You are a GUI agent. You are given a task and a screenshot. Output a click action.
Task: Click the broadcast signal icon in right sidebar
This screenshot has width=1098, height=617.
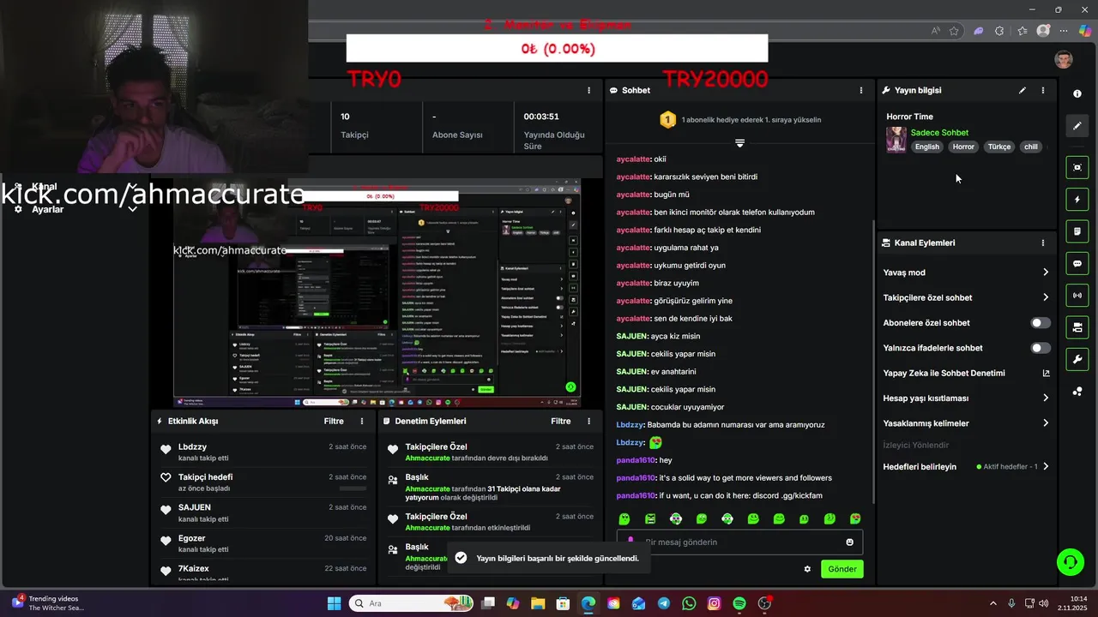1077,296
